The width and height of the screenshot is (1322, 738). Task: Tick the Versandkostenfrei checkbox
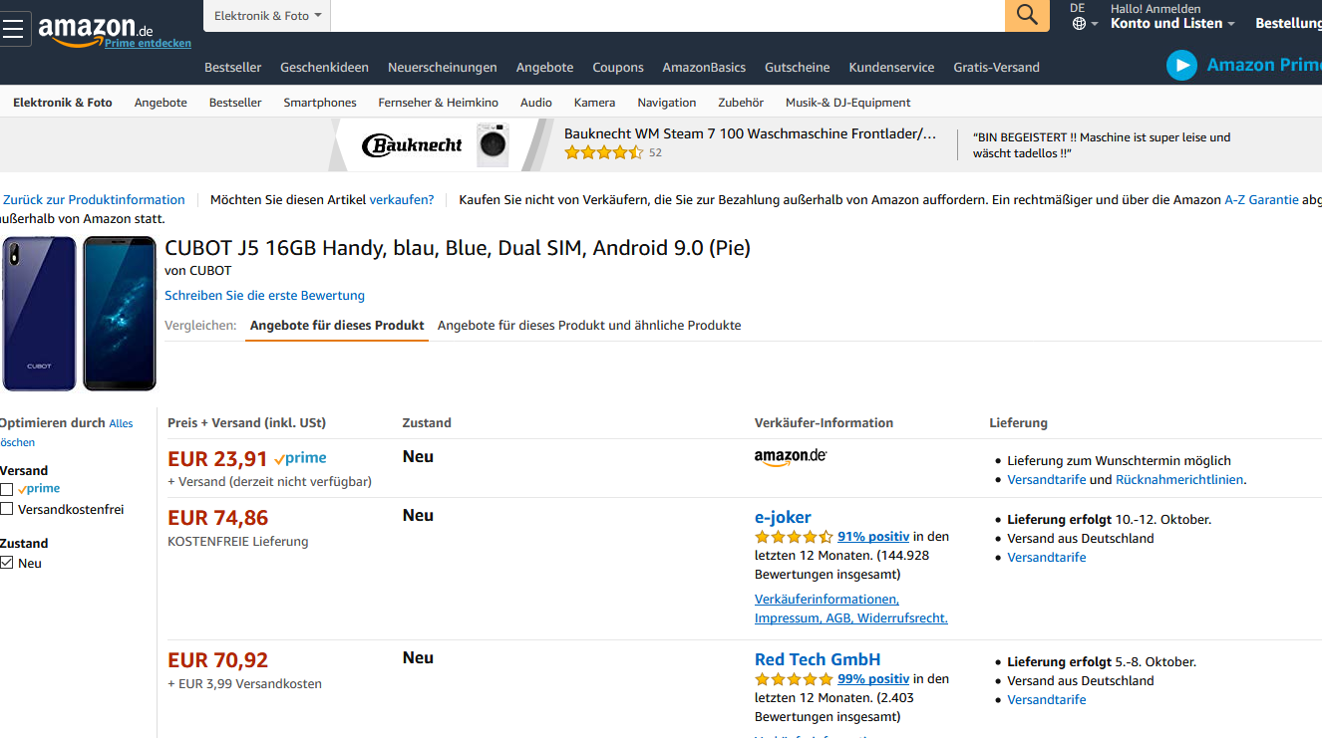point(7,509)
